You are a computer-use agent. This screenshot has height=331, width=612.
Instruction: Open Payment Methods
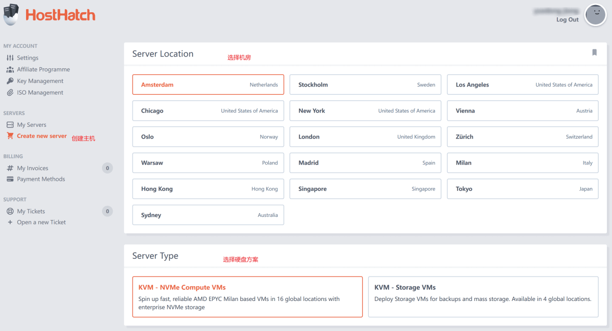(x=41, y=179)
